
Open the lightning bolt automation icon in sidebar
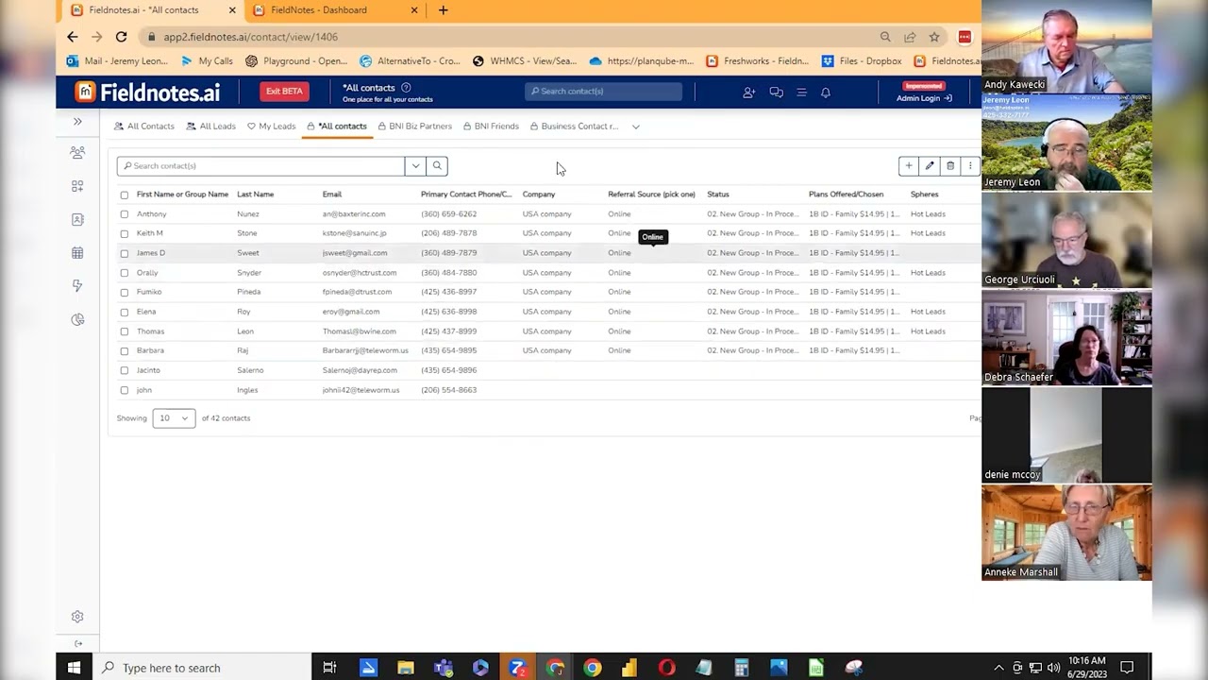[x=77, y=286]
